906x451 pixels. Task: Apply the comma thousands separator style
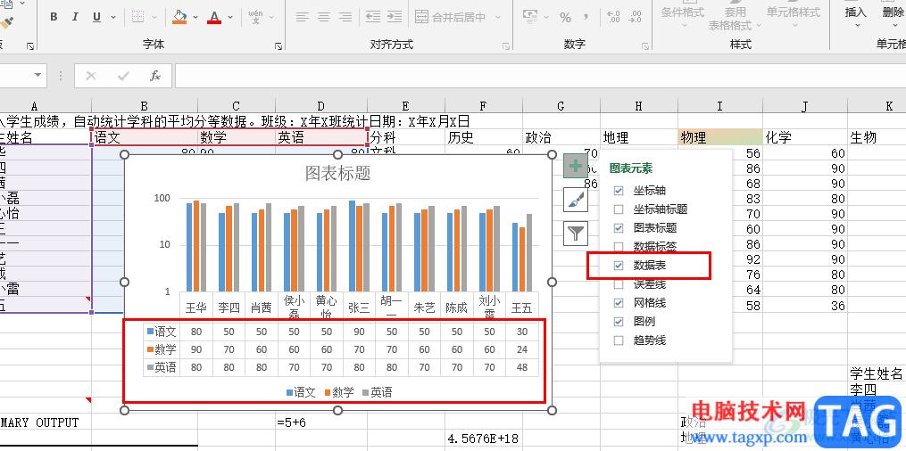point(587,17)
